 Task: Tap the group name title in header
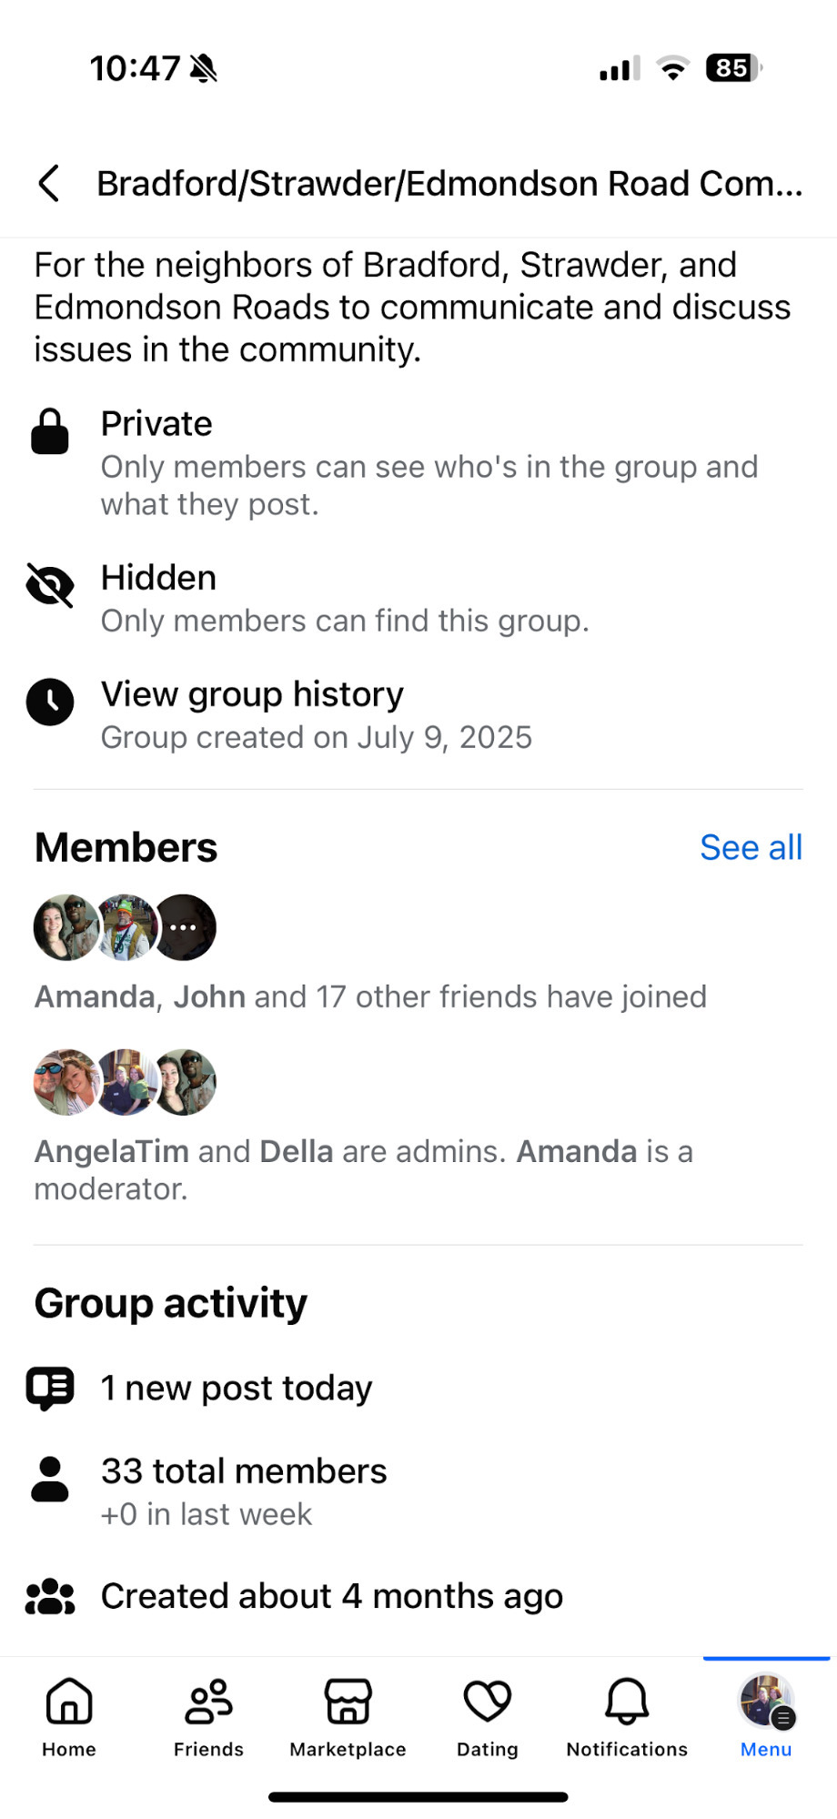(449, 184)
